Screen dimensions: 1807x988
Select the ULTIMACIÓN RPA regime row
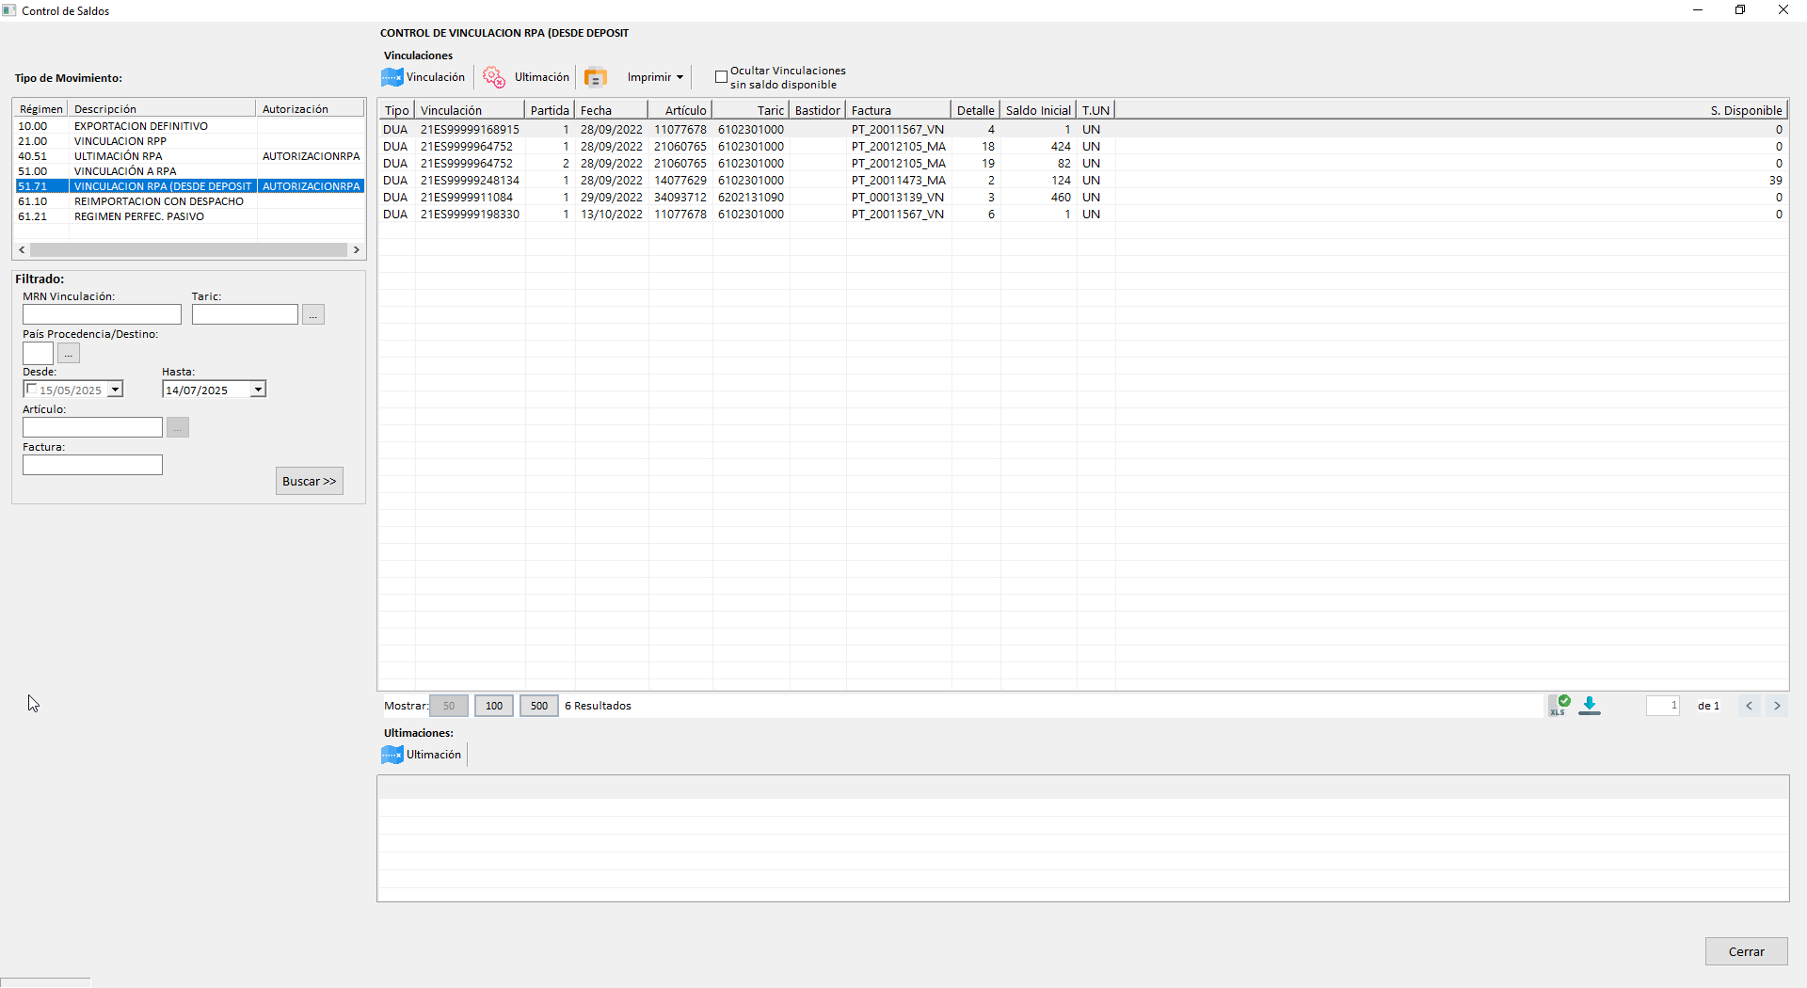pyautogui.click(x=119, y=156)
